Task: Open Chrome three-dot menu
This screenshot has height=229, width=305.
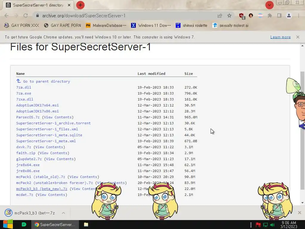Action: (298, 16)
